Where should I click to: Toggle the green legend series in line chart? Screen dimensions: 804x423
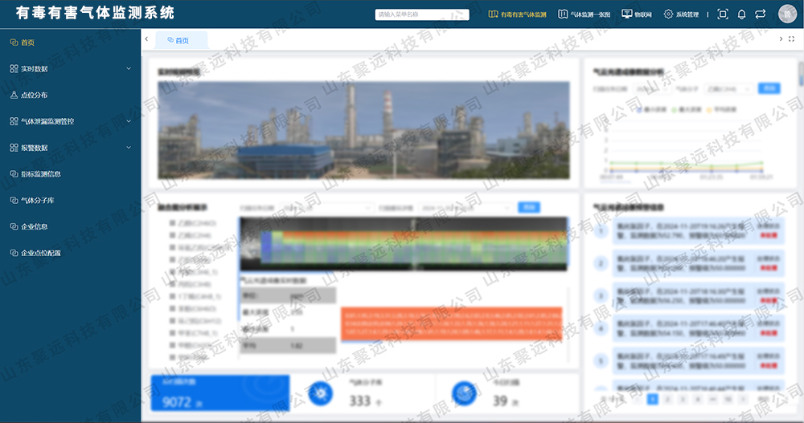(686, 110)
